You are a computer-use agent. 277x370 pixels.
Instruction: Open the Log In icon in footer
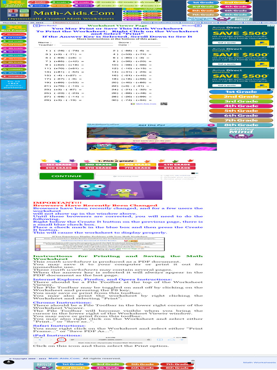click(9, 362)
